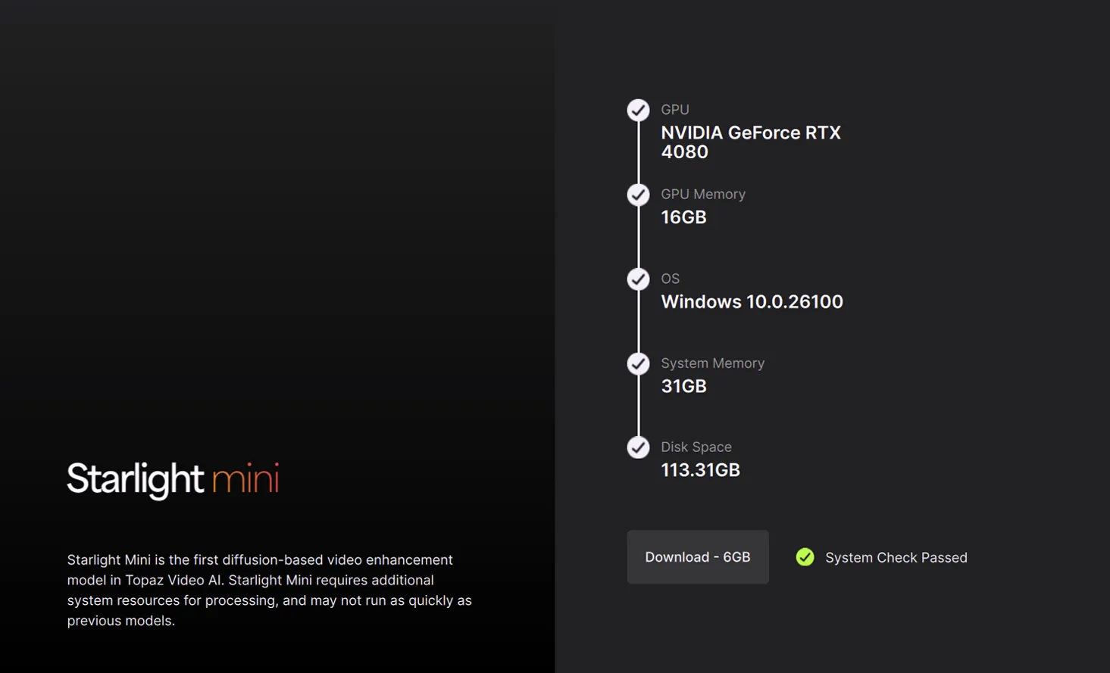Click the 16GB GPU memory value

[683, 217]
